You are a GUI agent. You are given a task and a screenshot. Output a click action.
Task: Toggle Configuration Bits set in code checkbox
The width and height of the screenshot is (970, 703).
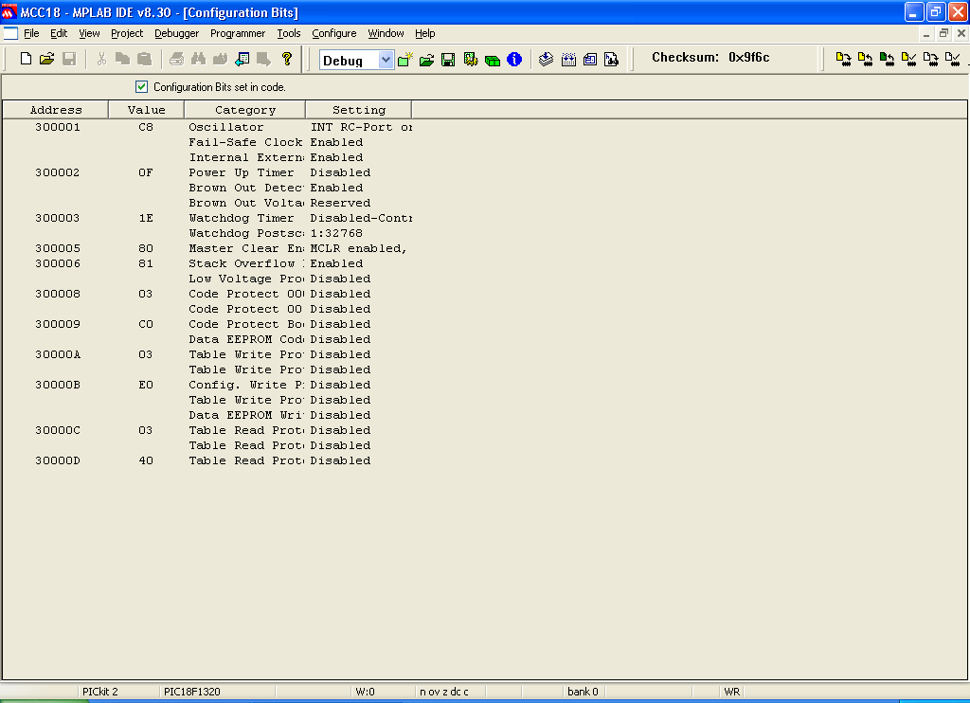(142, 86)
